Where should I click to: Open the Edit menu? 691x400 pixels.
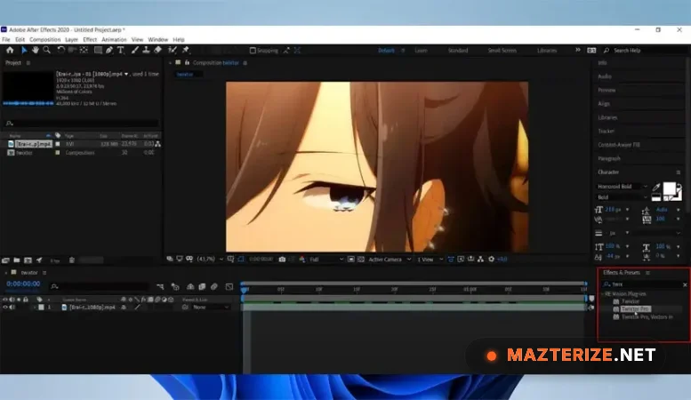click(20, 40)
